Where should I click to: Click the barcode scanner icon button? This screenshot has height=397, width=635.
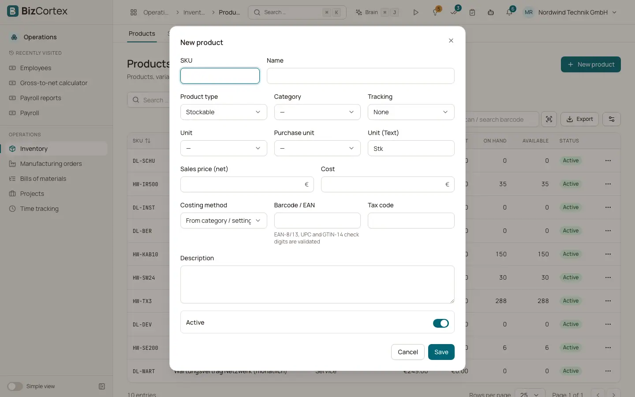[x=549, y=119]
